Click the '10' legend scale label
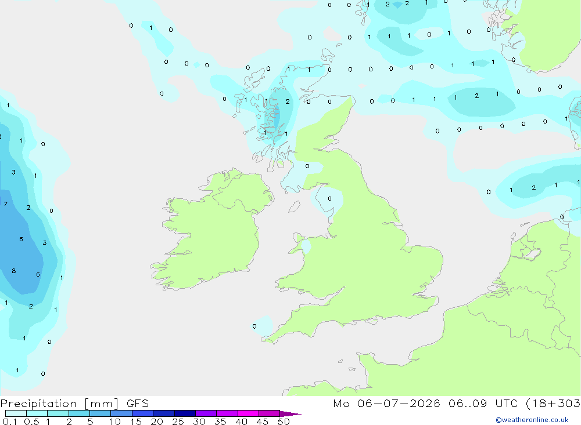The image size is (581, 425). (115, 422)
